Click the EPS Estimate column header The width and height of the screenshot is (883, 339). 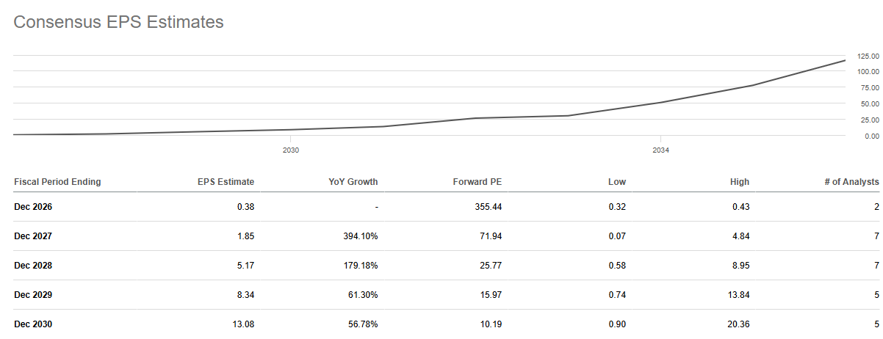[225, 181]
